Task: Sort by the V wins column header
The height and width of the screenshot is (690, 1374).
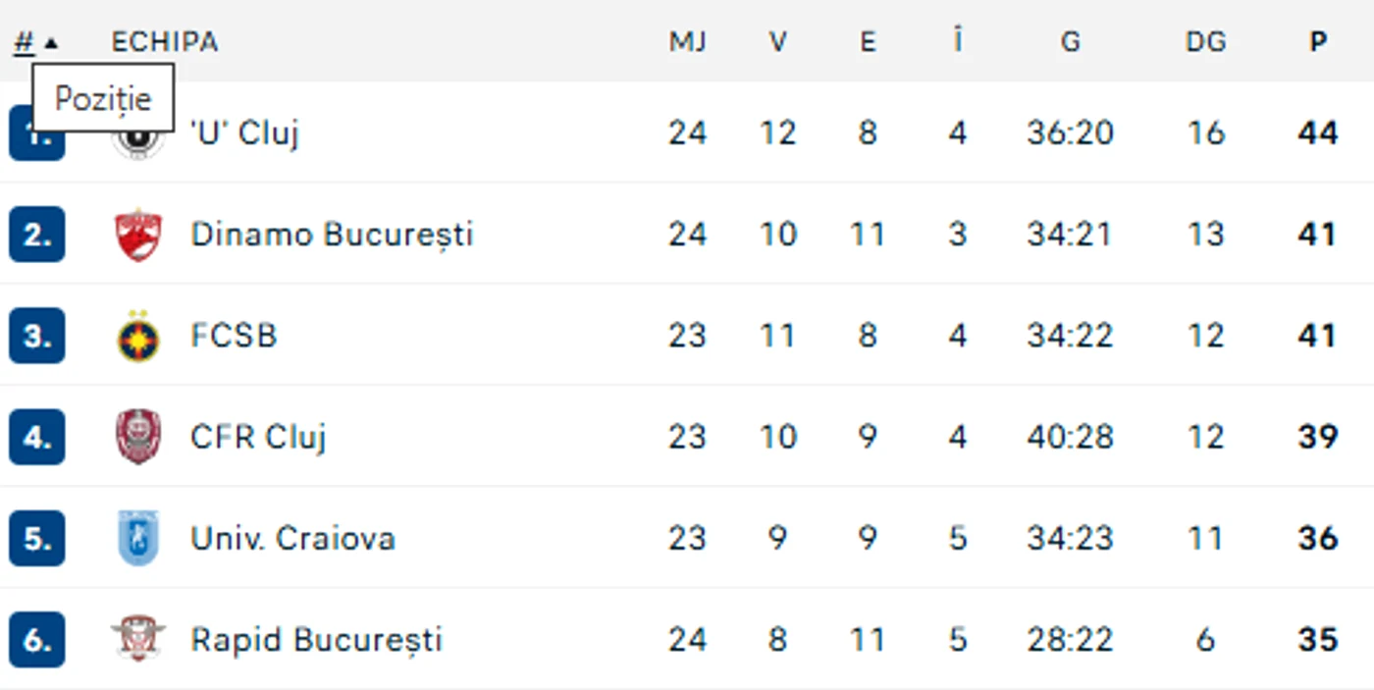Action: (x=777, y=42)
